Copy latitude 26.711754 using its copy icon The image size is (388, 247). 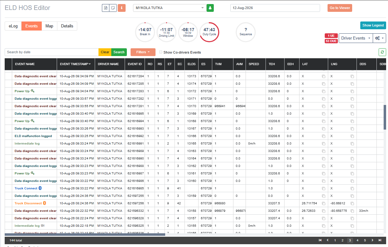pos(323,203)
